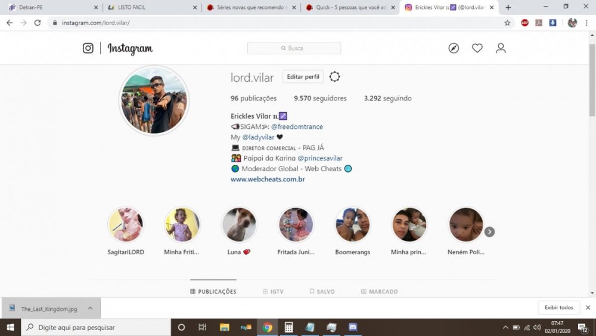Image resolution: width=596 pixels, height=336 pixels.
Task: Close the Detran-PE tab
Action: click(96, 7)
